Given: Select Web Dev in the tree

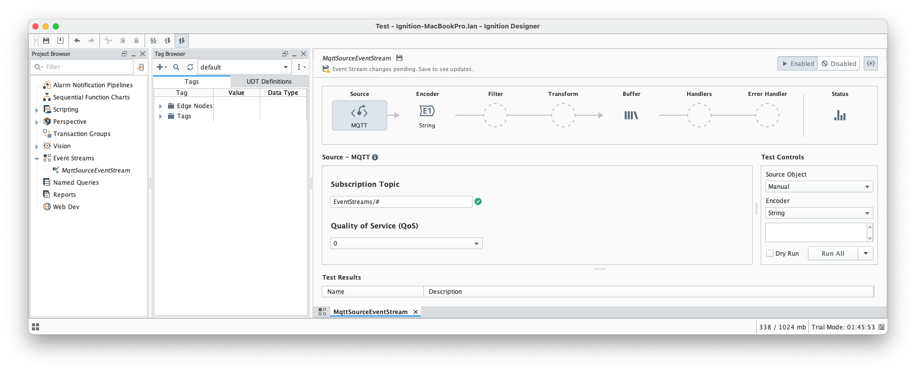Looking at the screenshot, I should click(66, 207).
